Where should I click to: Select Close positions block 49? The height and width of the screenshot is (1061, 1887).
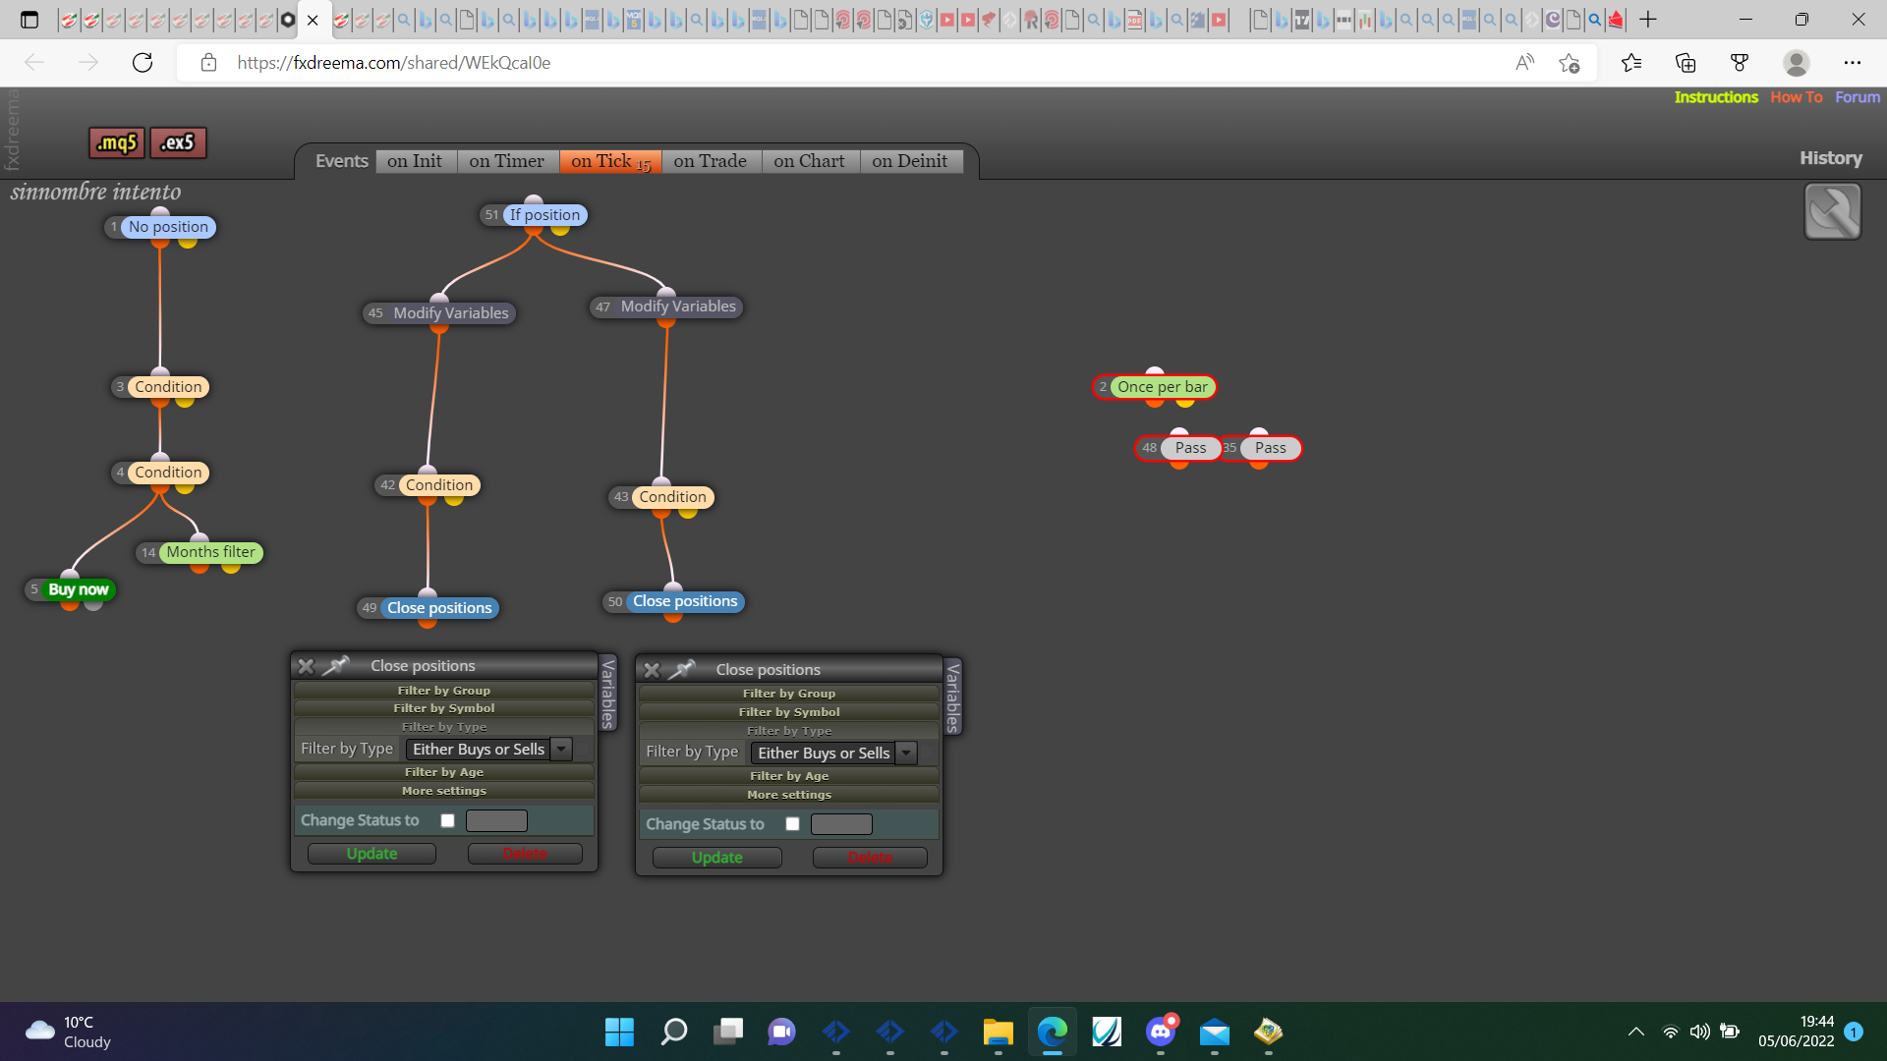pyautogui.click(x=438, y=608)
